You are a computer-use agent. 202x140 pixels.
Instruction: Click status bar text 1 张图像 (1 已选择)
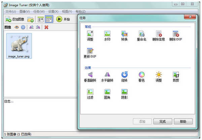(18, 134)
